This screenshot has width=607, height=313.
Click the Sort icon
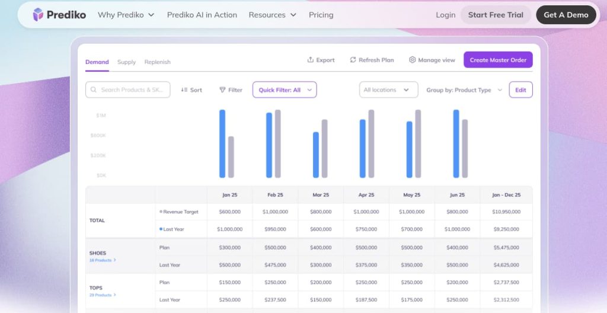184,90
